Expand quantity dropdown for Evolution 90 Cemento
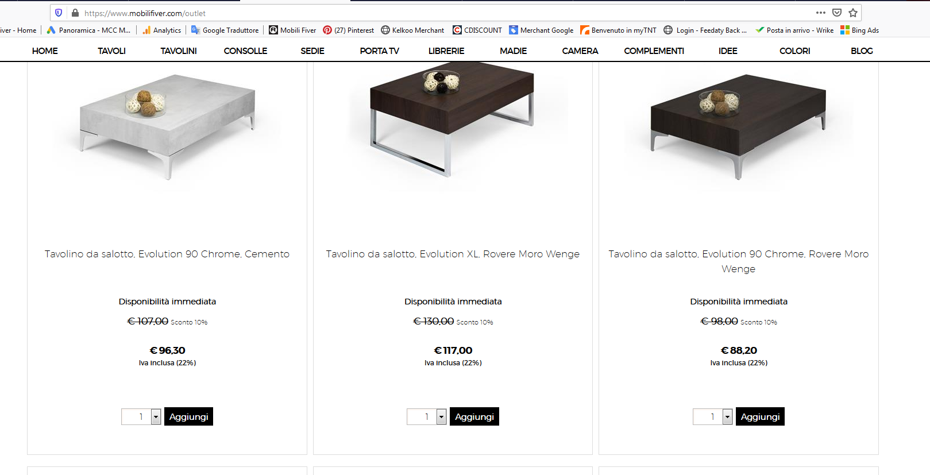 tap(156, 417)
